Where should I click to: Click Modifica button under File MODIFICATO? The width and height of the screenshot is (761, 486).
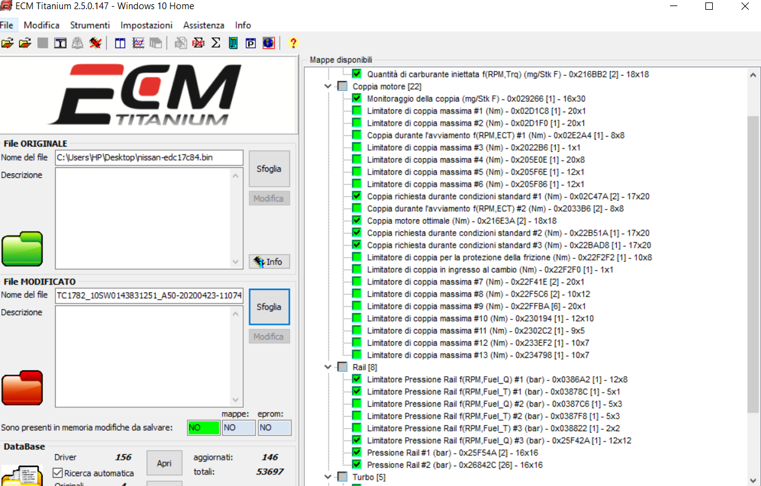pyautogui.click(x=269, y=336)
